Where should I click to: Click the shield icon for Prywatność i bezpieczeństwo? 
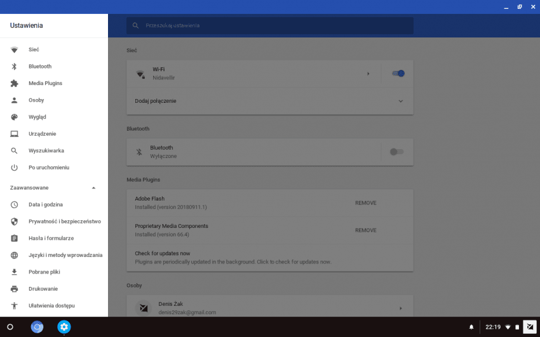(14, 221)
